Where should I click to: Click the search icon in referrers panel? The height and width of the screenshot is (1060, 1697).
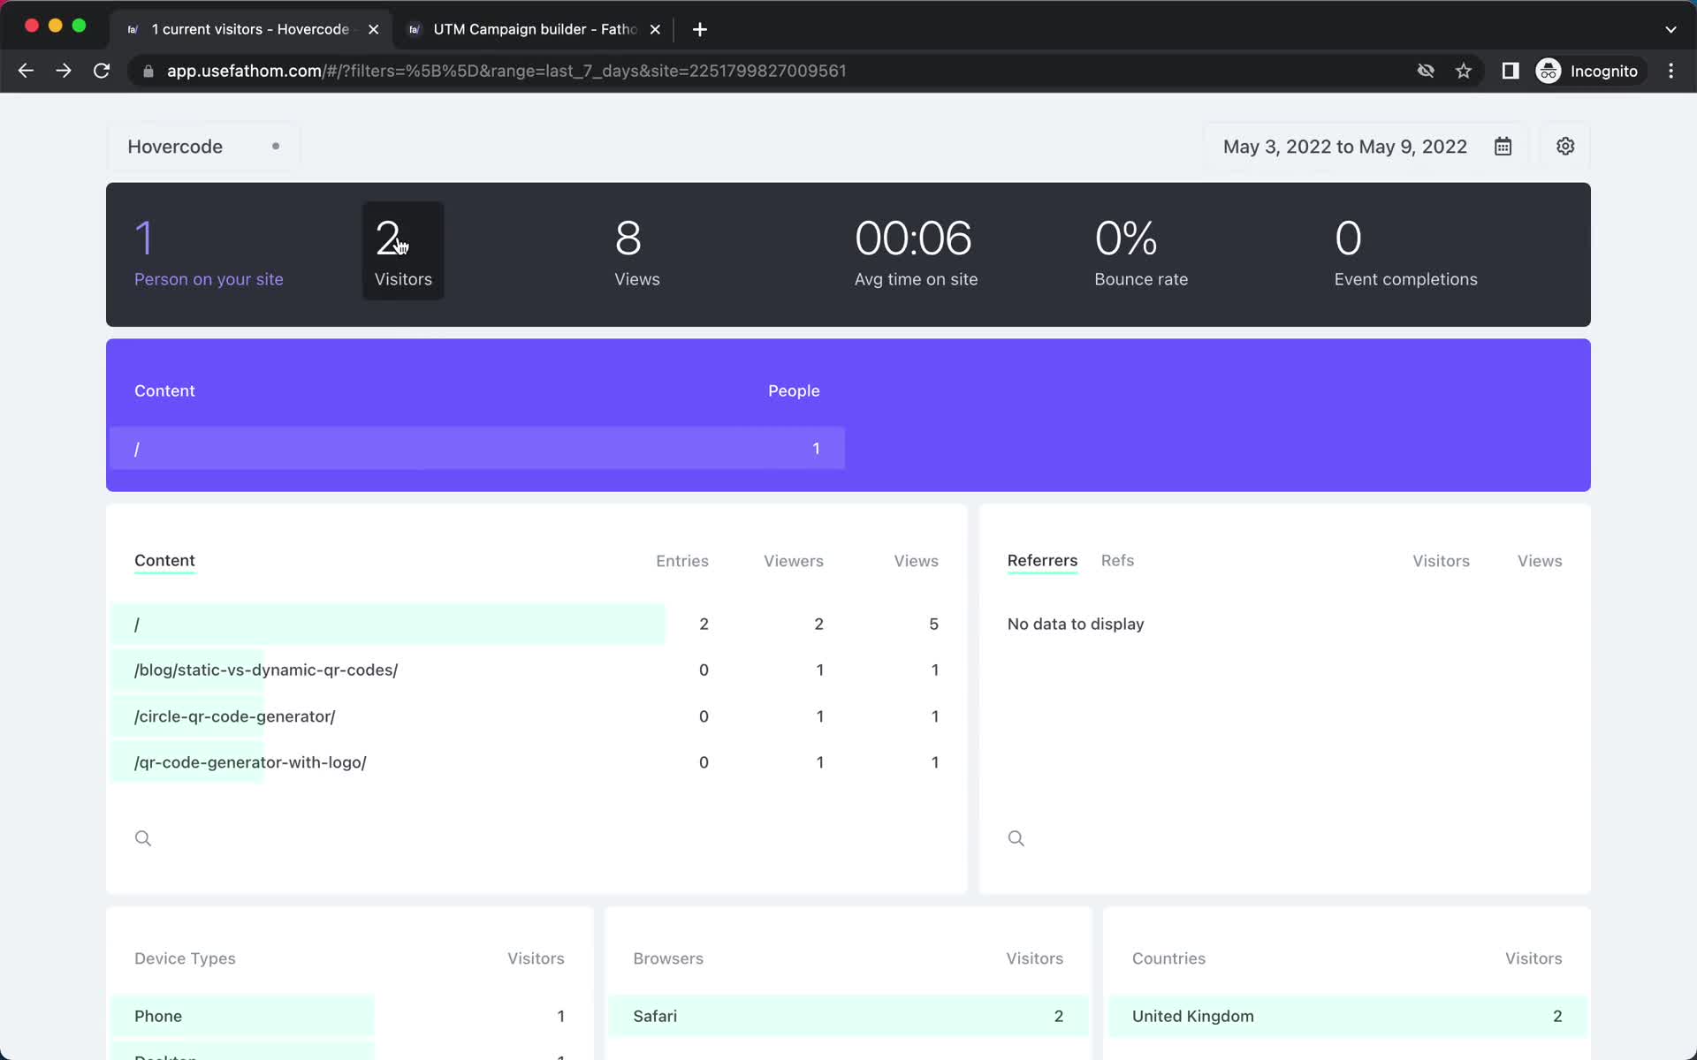coord(1016,837)
